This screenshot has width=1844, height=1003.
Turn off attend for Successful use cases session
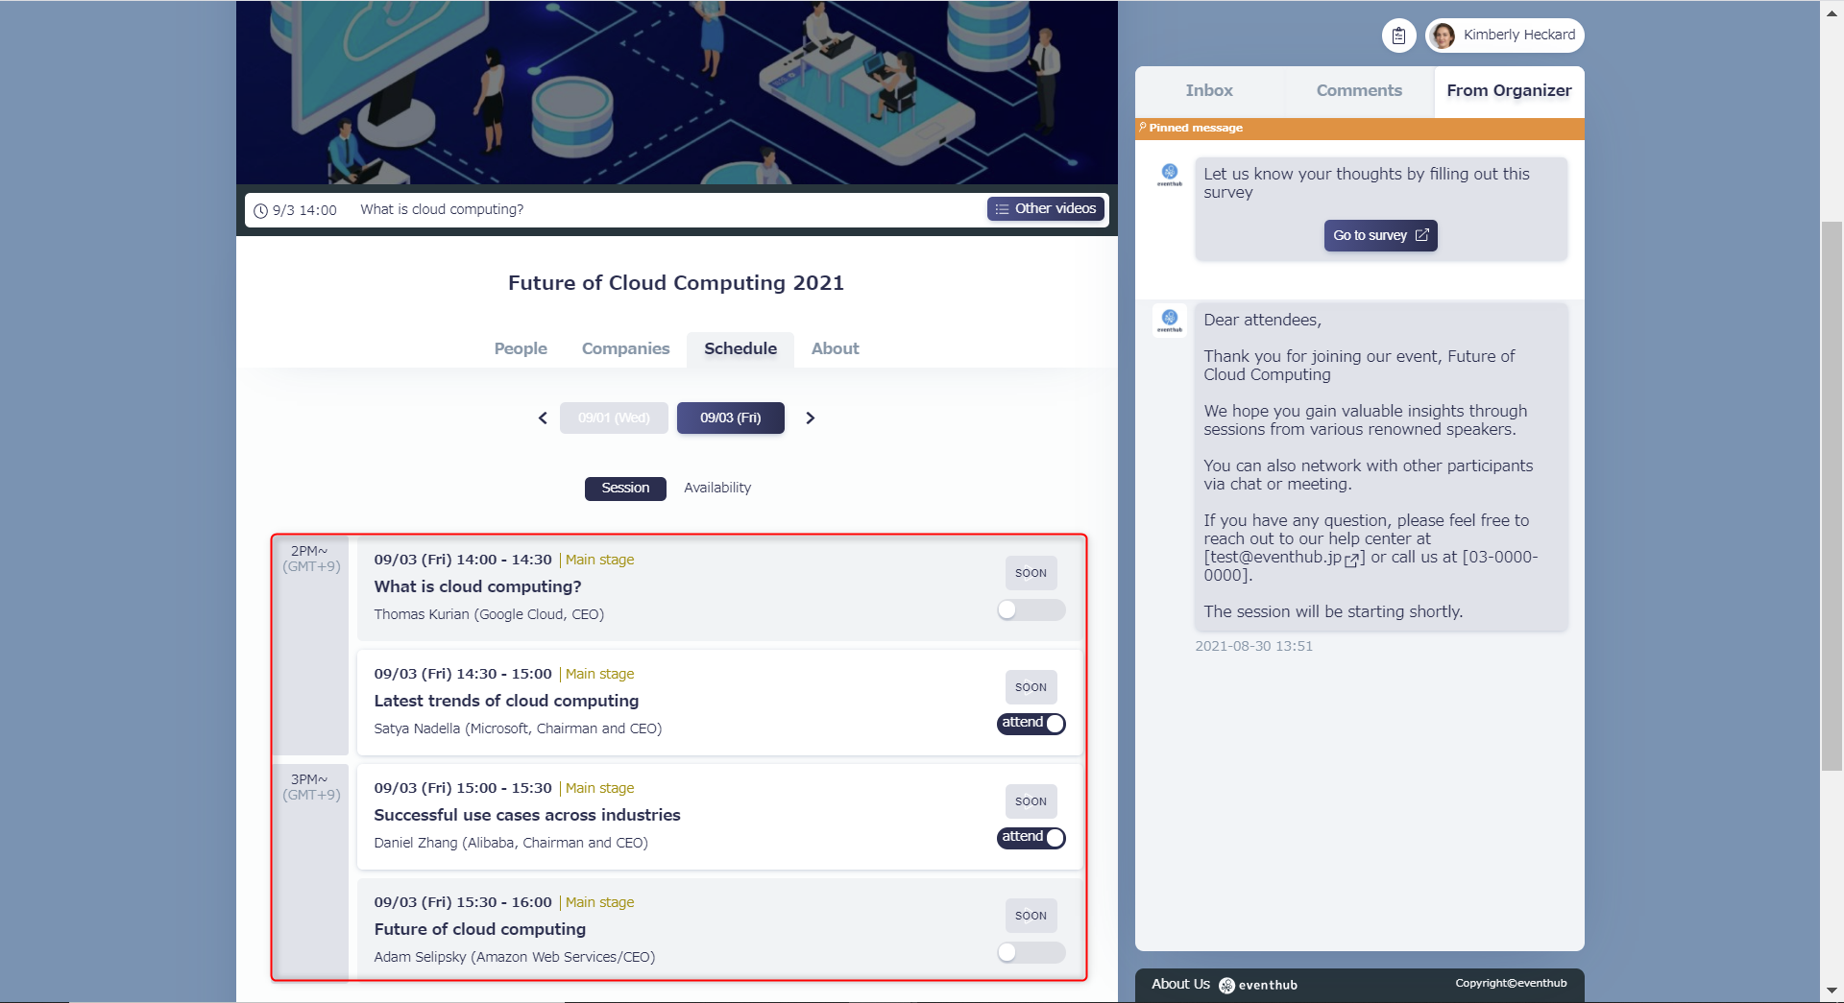point(1031,838)
